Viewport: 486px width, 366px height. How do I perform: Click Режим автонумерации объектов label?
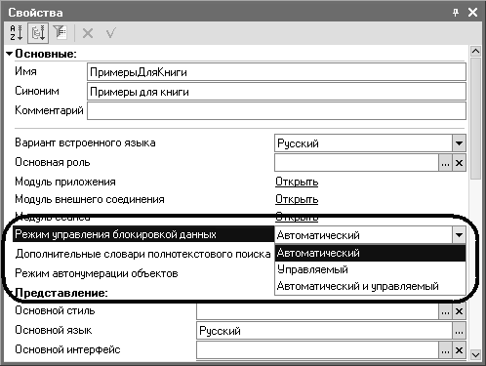tap(97, 273)
